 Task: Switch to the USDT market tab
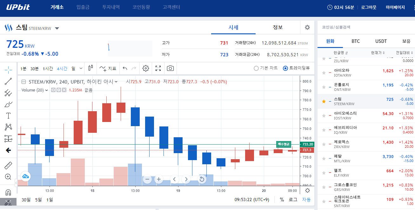pos(381,41)
